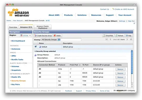The image size is (142, 100).
Task: Open Volumes in the navigation panel
Action: click(15, 67)
